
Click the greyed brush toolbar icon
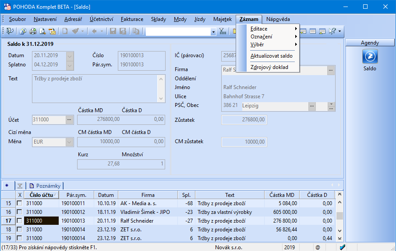point(75,31)
